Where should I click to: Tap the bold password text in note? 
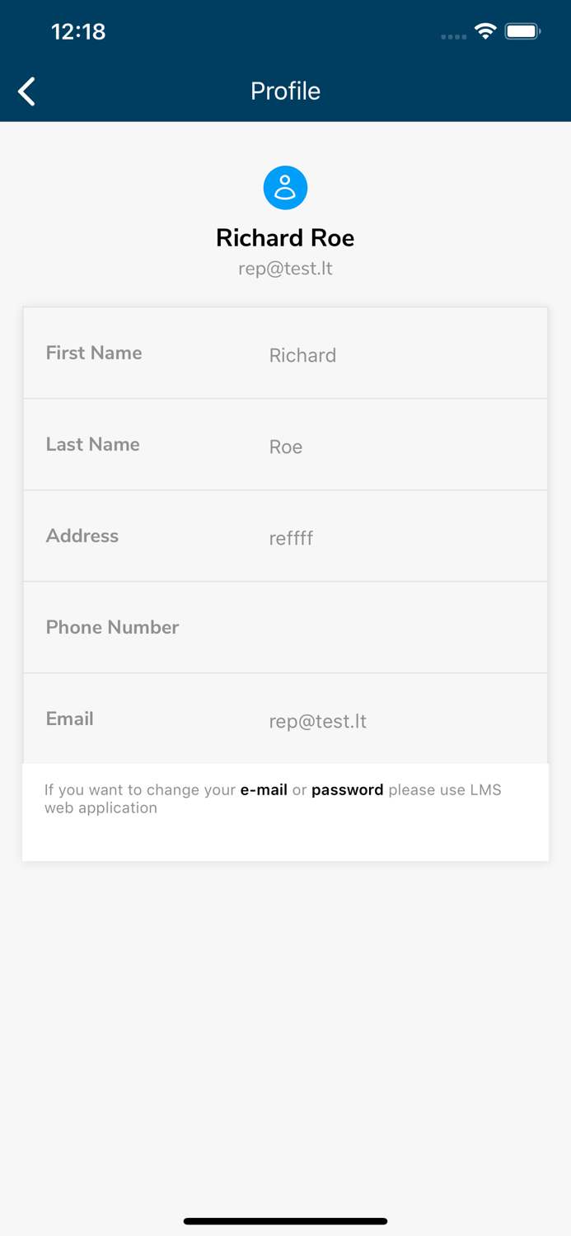(x=347, y=789)
